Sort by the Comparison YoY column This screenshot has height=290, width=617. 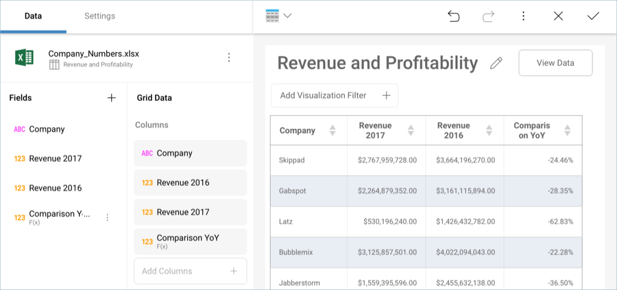point(567,130)
